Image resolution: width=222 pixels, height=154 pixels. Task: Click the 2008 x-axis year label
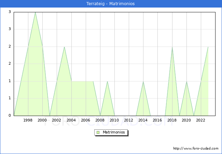(100, 120)
